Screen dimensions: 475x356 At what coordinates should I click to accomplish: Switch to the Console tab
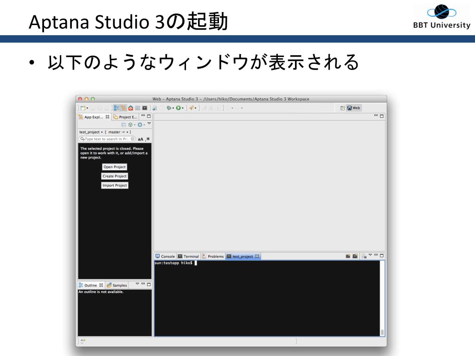pos(165,256)
